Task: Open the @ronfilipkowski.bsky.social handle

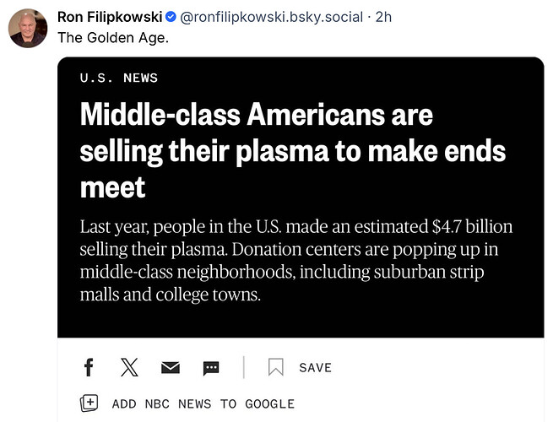Action: 272,17
